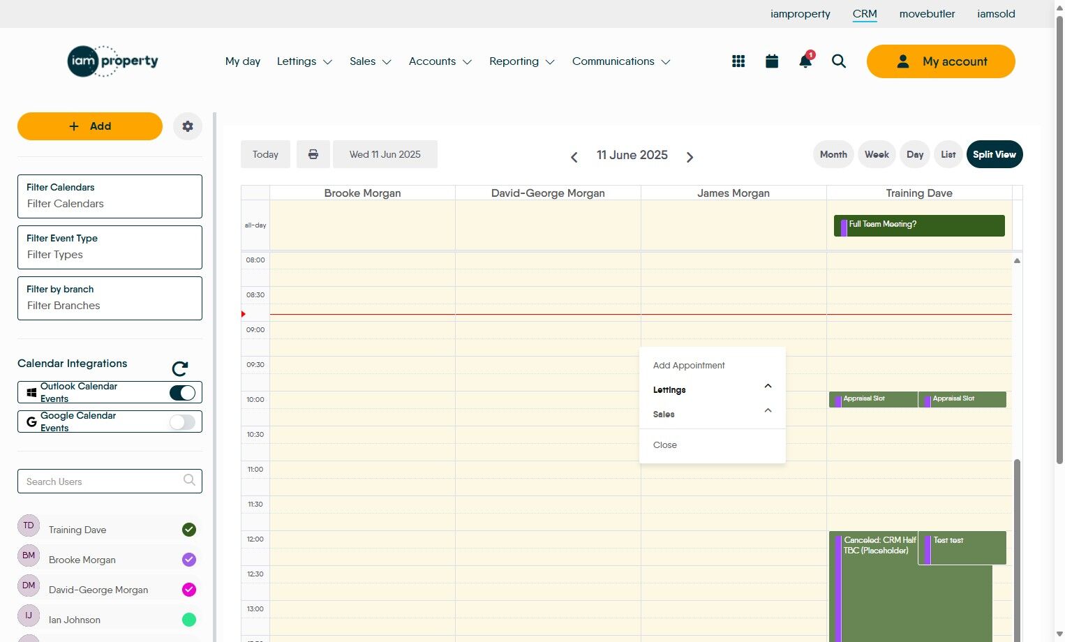Viewport: 1065px width, 642px height.
Task: Go to previous day arrow
Action: (x=574, y=157)
